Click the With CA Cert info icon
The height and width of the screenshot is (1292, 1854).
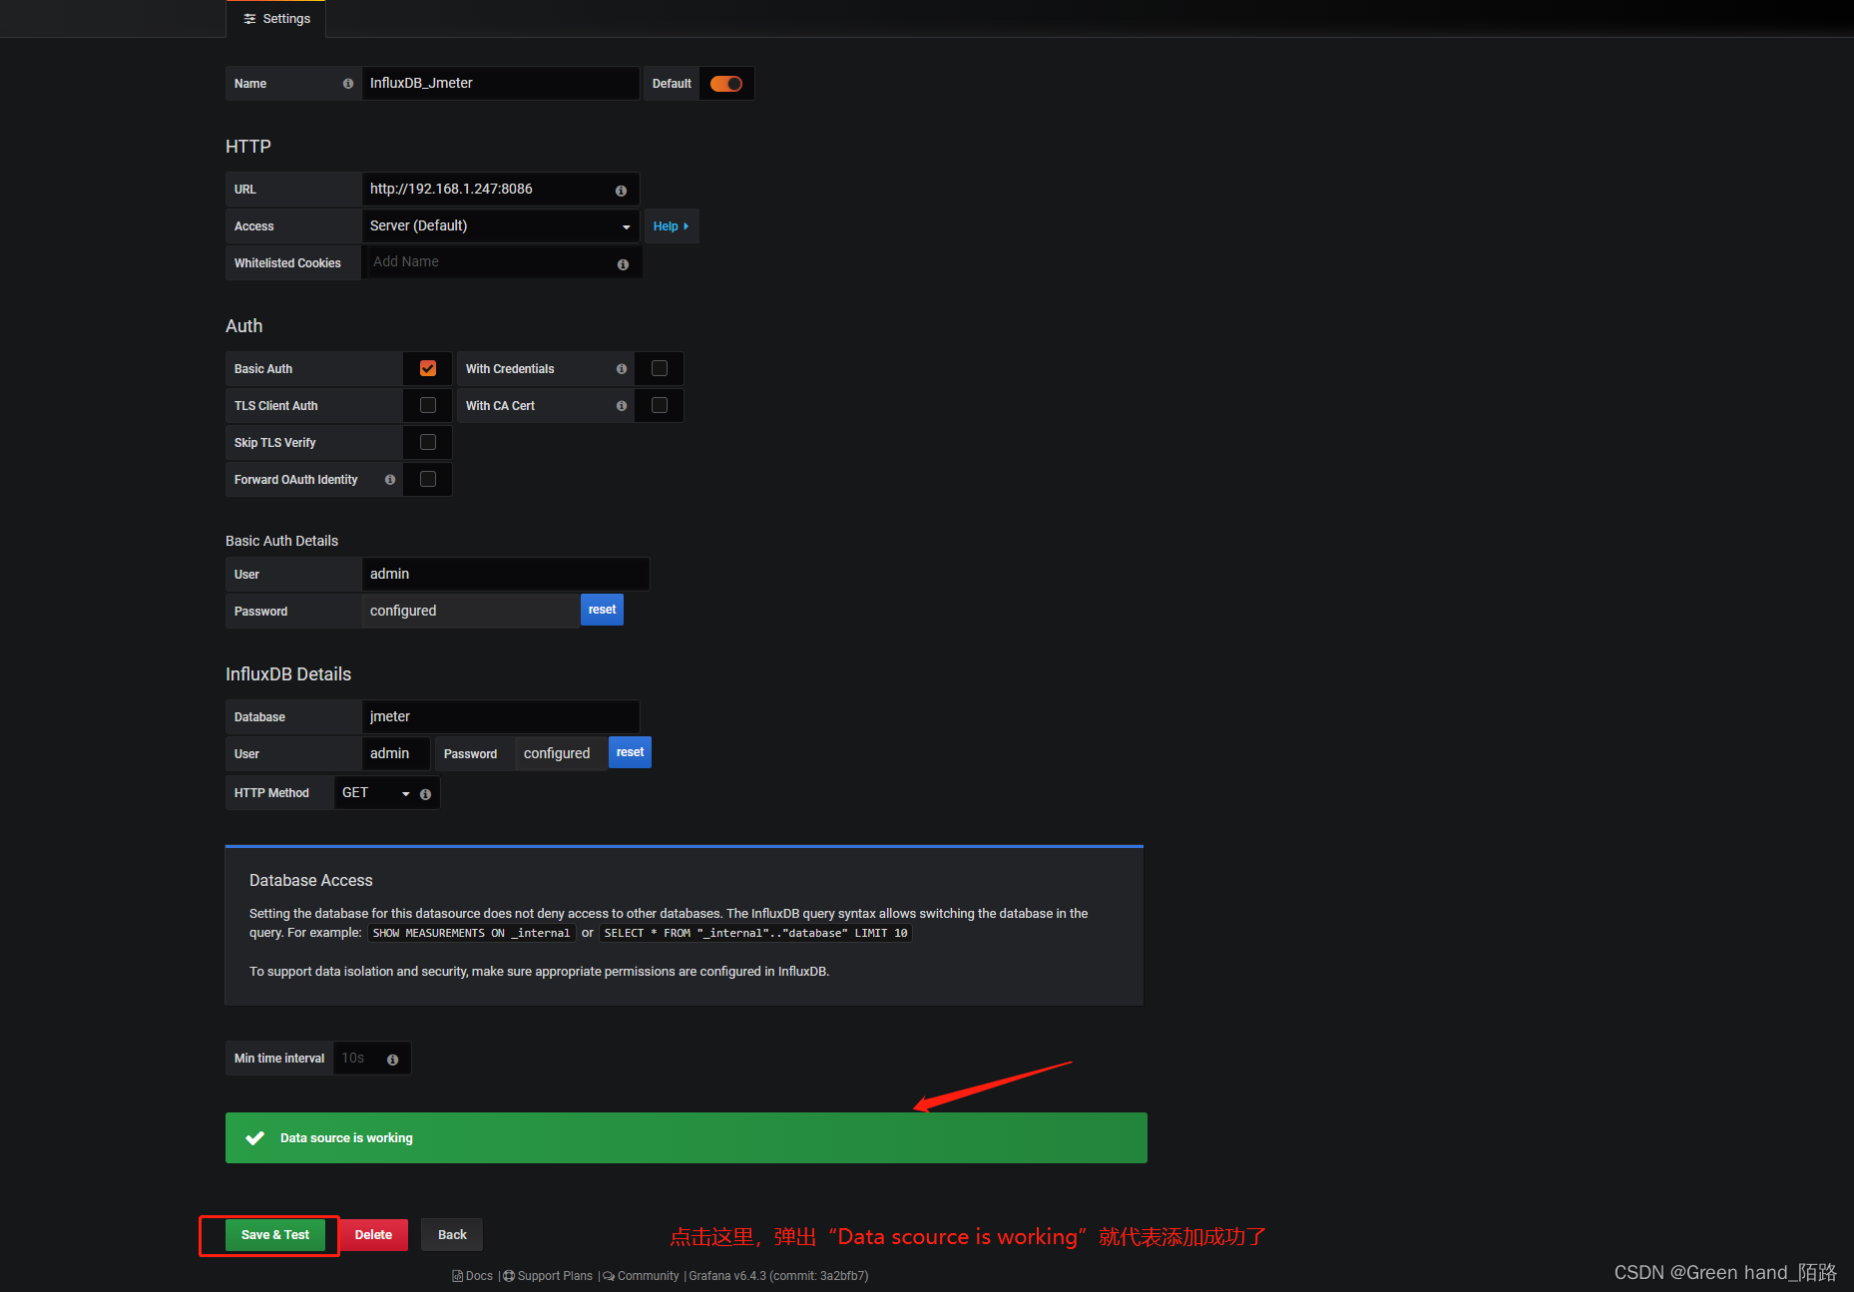(x=622, y=406)
